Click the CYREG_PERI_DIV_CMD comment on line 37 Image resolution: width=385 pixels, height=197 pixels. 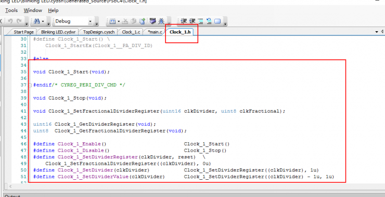tap(88, 85)
